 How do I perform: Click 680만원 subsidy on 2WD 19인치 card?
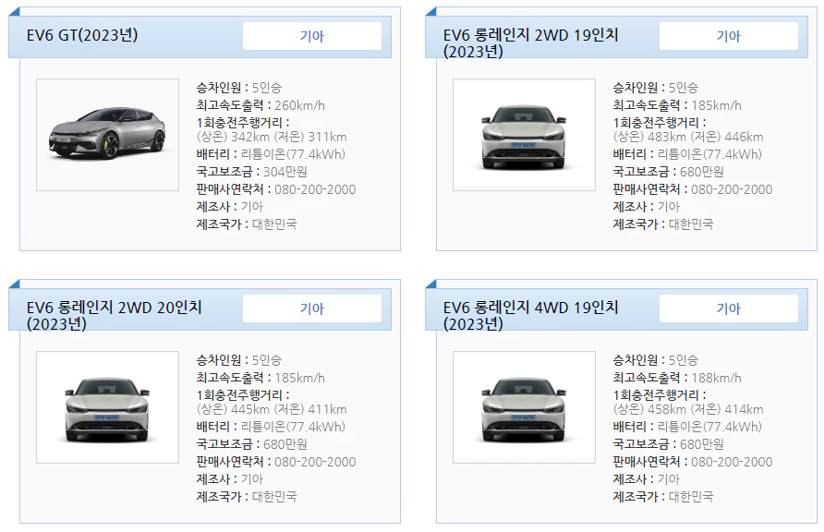click(x=702, y=172)
